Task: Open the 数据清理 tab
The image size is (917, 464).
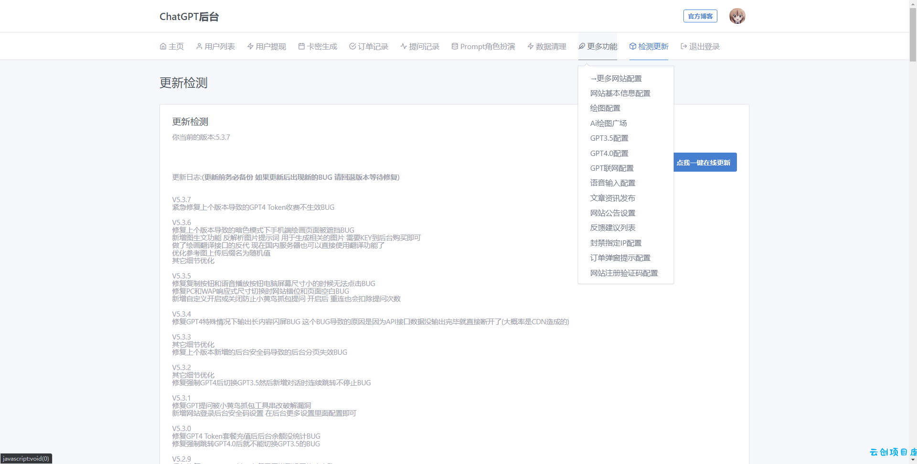Action: (546, 46)
